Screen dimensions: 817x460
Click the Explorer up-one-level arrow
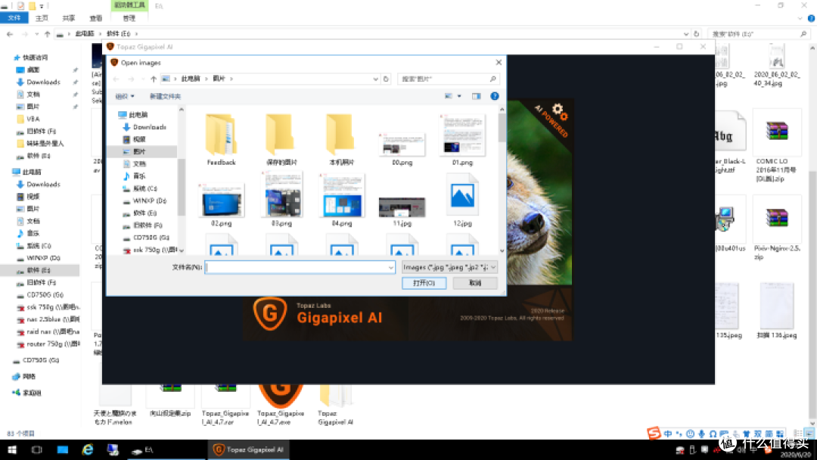pos(48,34)
